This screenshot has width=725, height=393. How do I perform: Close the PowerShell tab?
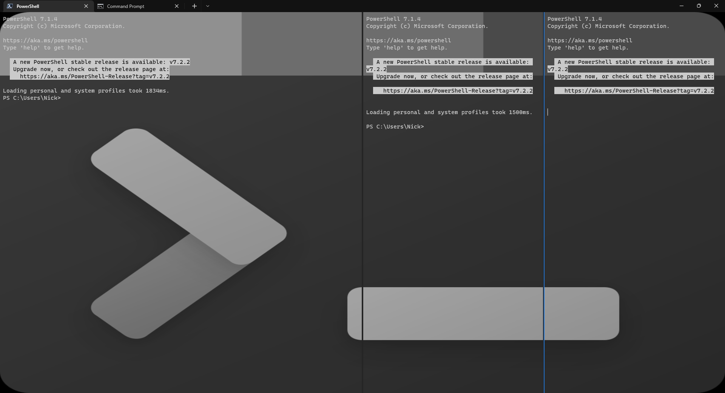click(86, 6)
